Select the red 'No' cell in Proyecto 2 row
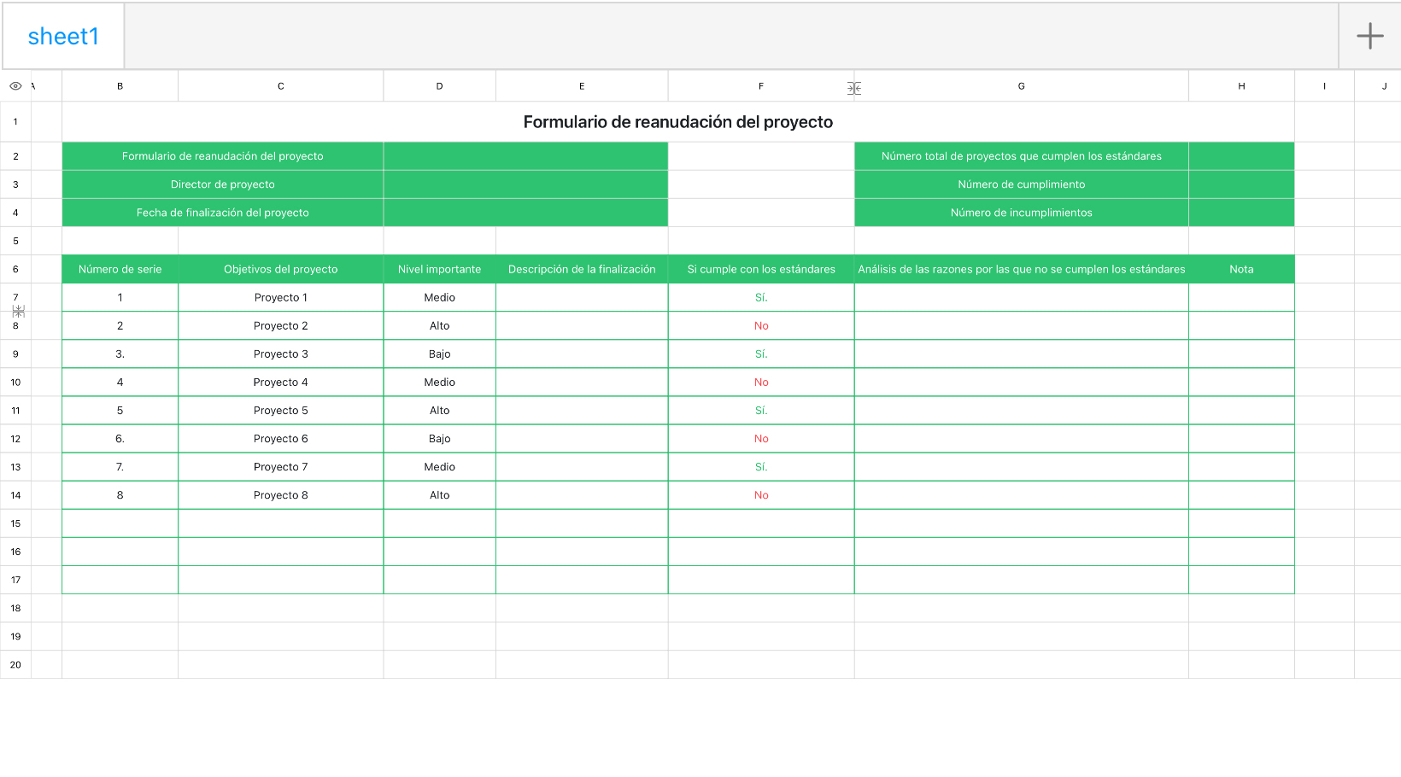 [x=761, y=325]
